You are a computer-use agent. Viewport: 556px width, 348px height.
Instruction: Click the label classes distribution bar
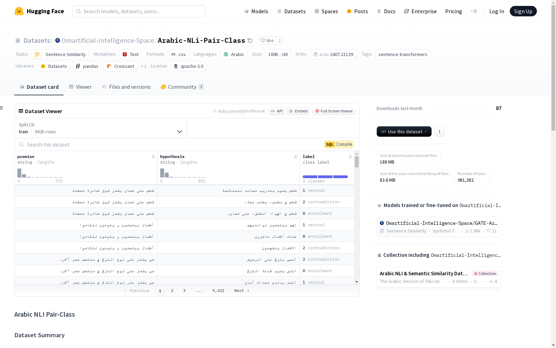click(325, 177)
